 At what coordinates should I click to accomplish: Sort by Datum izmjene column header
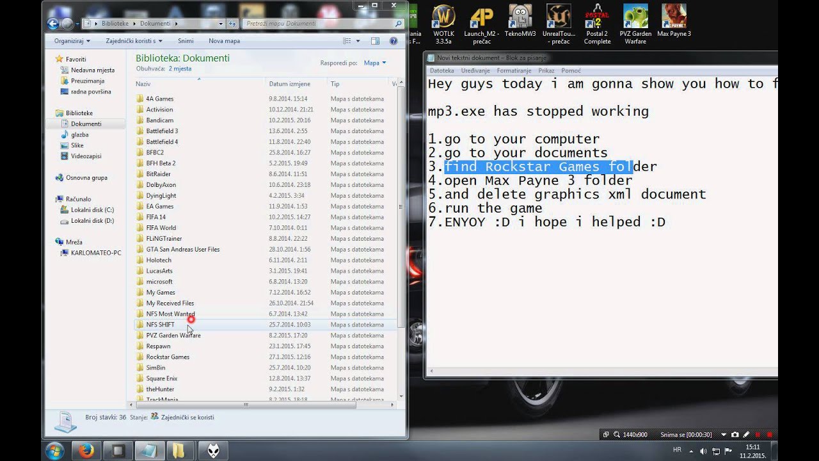(296, 84)
